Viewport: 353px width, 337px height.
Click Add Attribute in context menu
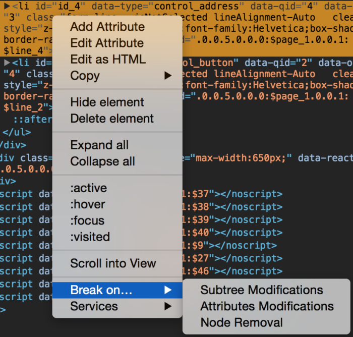107,27
